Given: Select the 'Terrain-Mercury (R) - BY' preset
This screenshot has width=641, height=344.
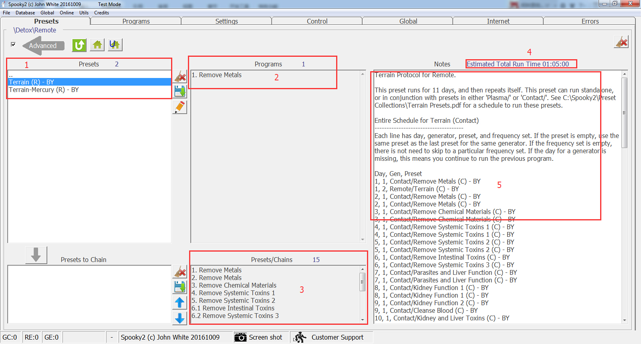Looking at the screenshot, I should click(90, 90).
